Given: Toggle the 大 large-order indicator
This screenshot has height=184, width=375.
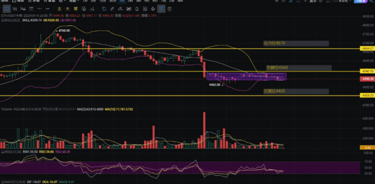Looking at the screenshot, I should 67,9.
